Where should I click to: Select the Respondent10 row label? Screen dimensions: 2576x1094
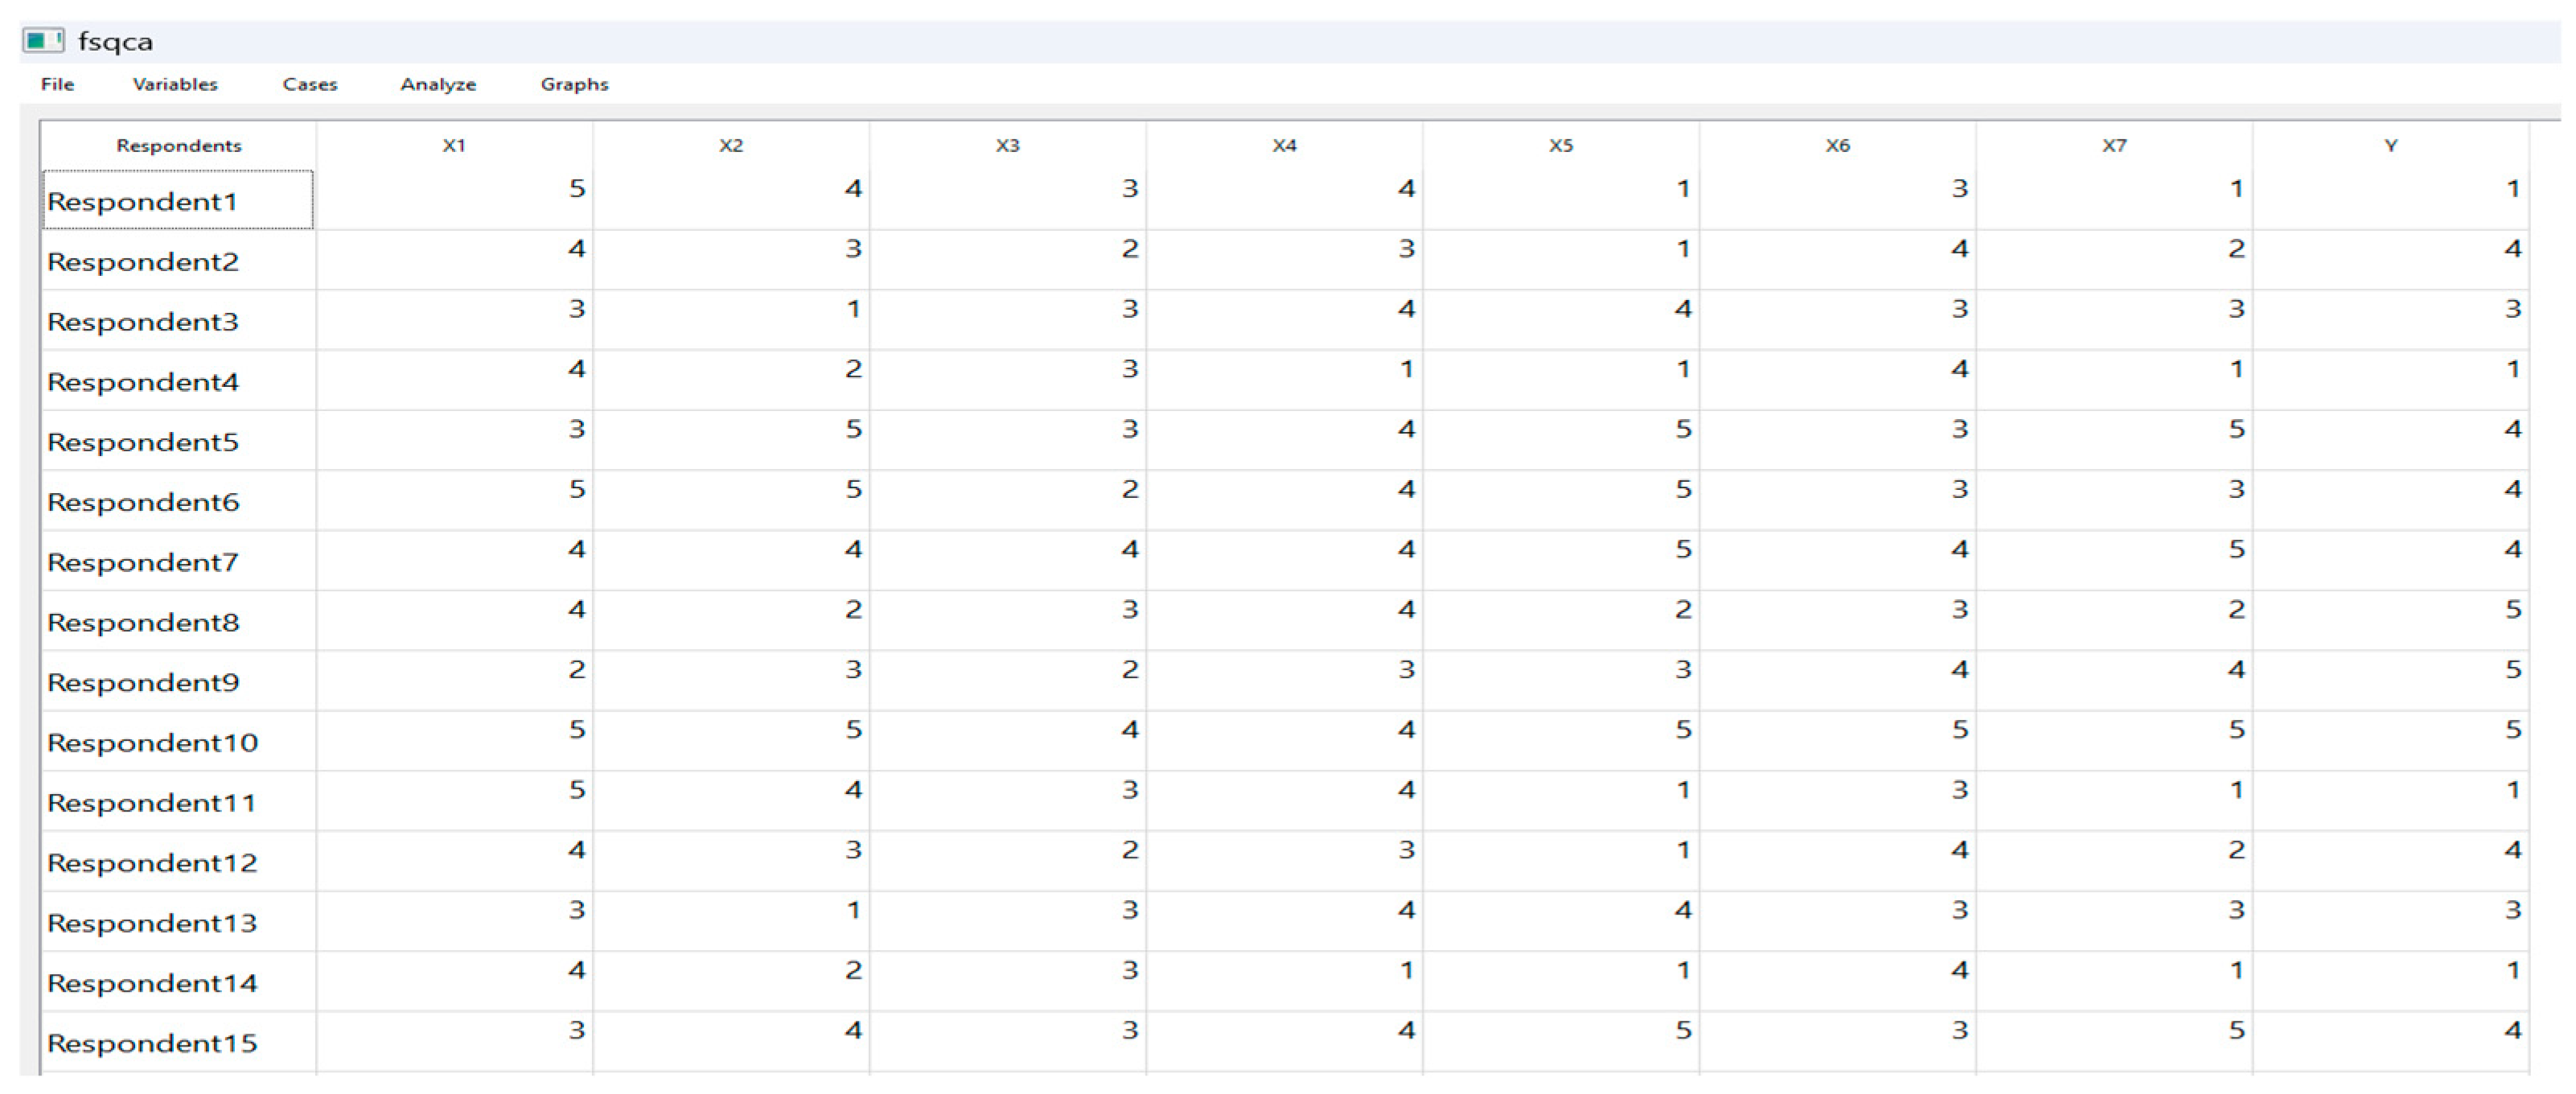[x=178, y=742]
